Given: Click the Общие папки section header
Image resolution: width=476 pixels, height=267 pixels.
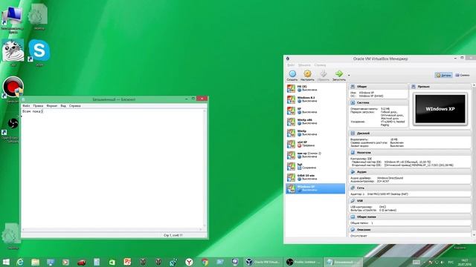Looking at the screenshot, I should point(410,217).
